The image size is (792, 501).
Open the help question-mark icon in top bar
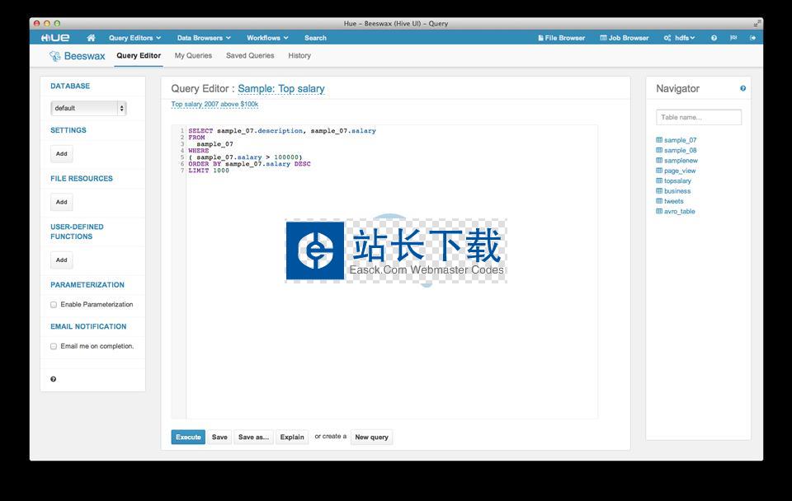point(714,38)
